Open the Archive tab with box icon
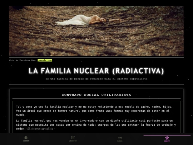Screen dimensions: 193x145 click(73, 139)
